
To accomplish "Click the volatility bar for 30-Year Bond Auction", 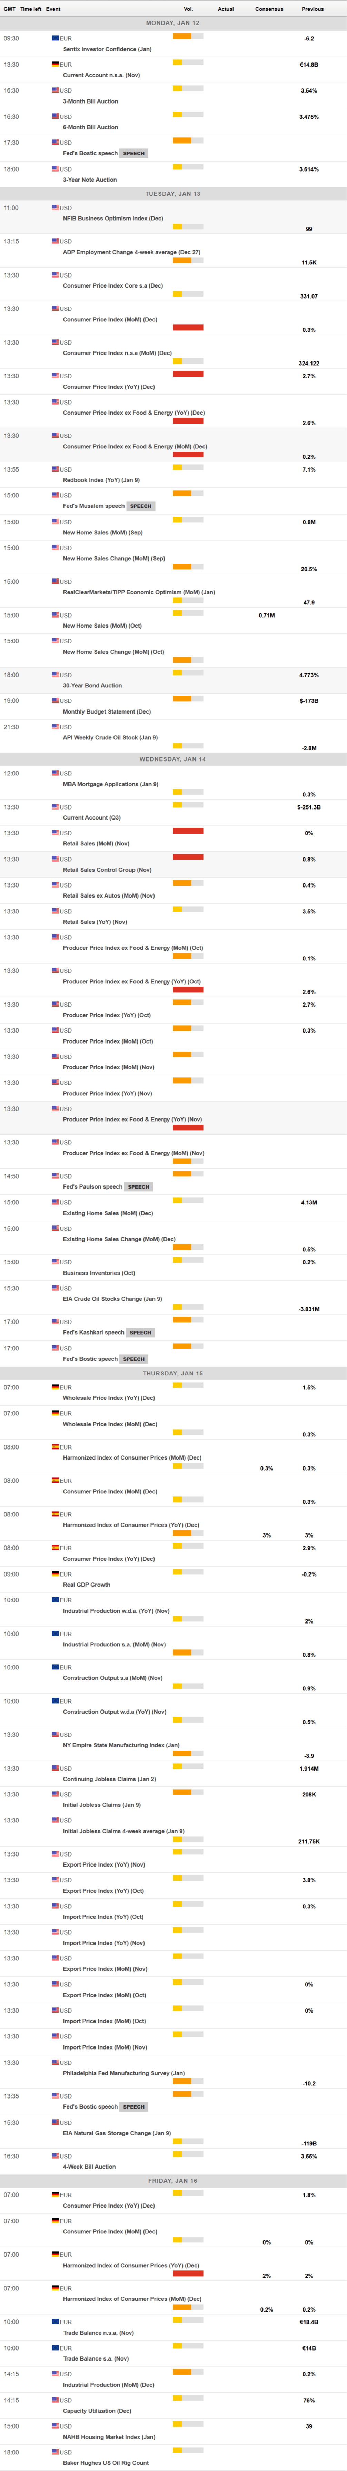I will [x=188, y=674].
